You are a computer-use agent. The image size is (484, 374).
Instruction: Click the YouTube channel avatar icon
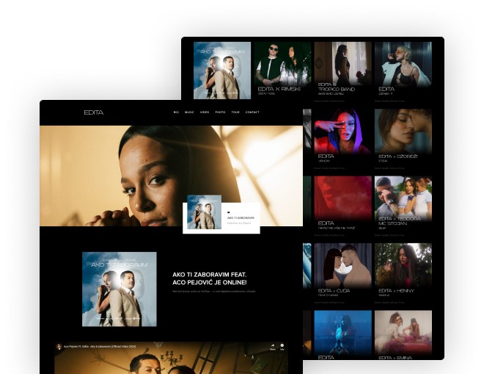pyautogui.click(x=59, y=346)
